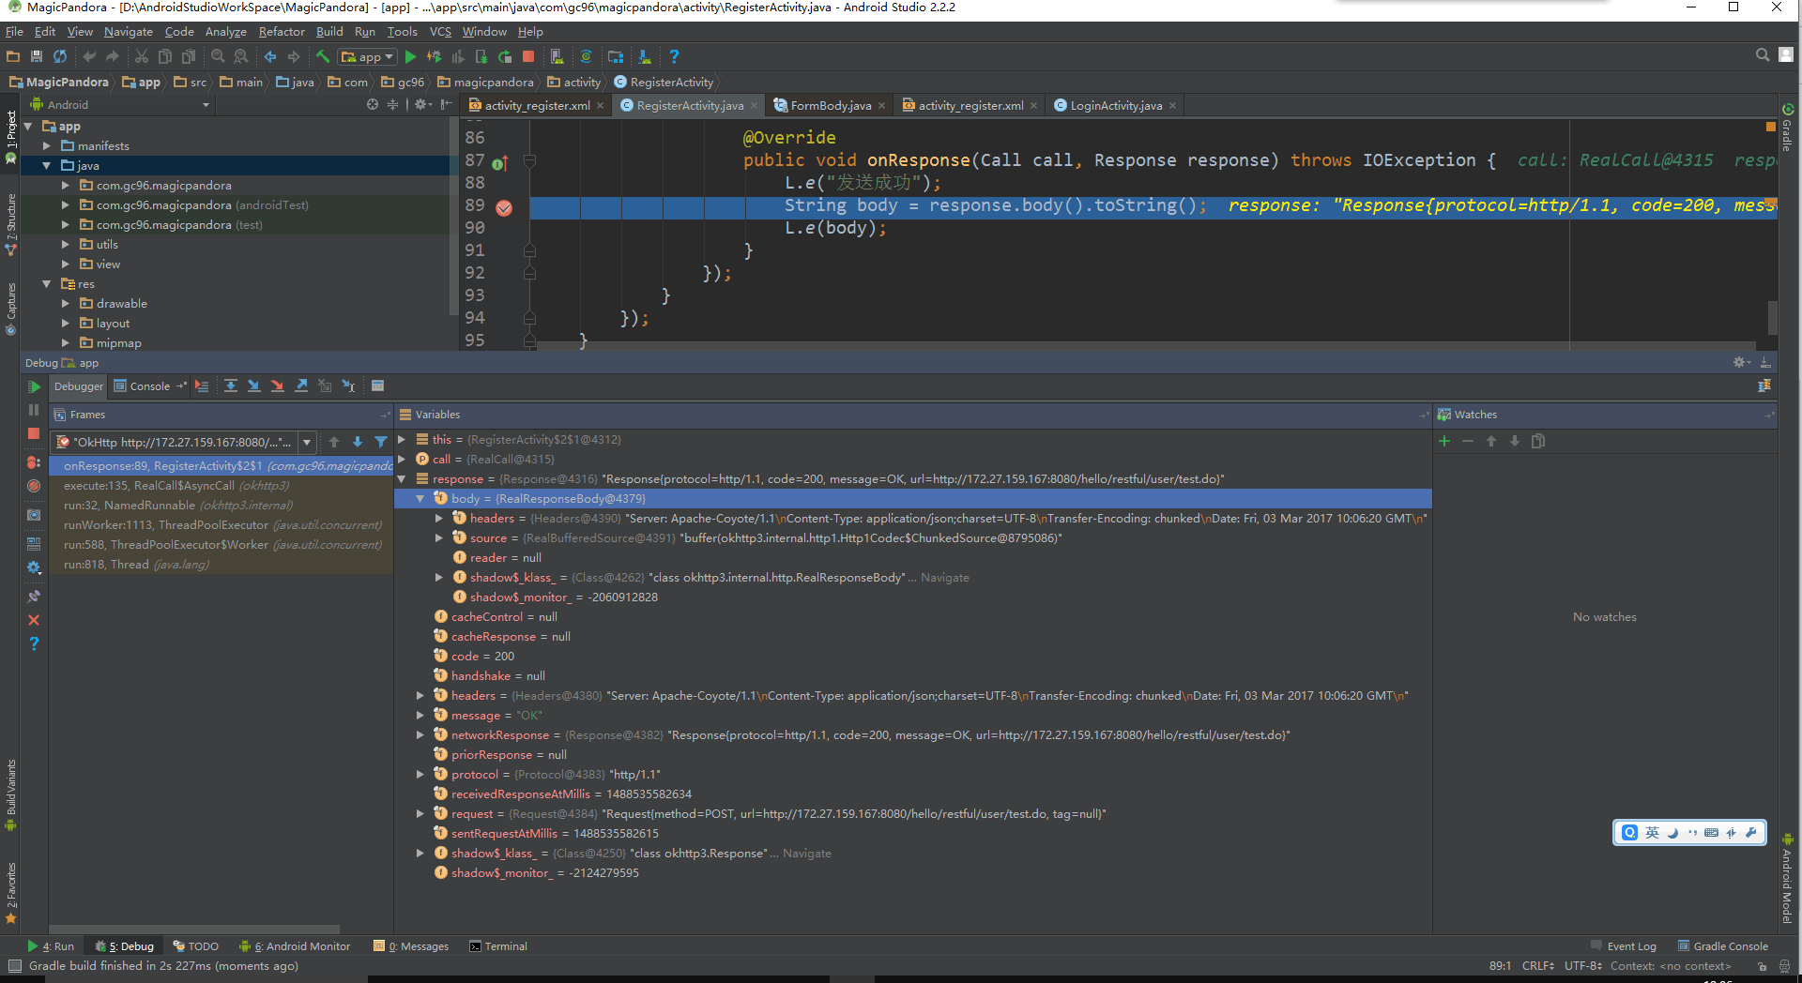
Task: Click View Breakpoints double red dot icon
Action: click(x=34, y=462)
